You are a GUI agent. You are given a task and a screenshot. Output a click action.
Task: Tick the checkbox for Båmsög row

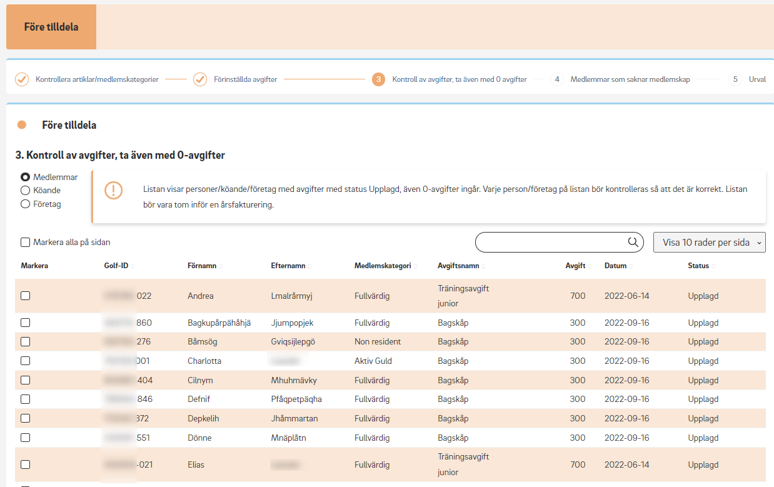tap(26, 341)
